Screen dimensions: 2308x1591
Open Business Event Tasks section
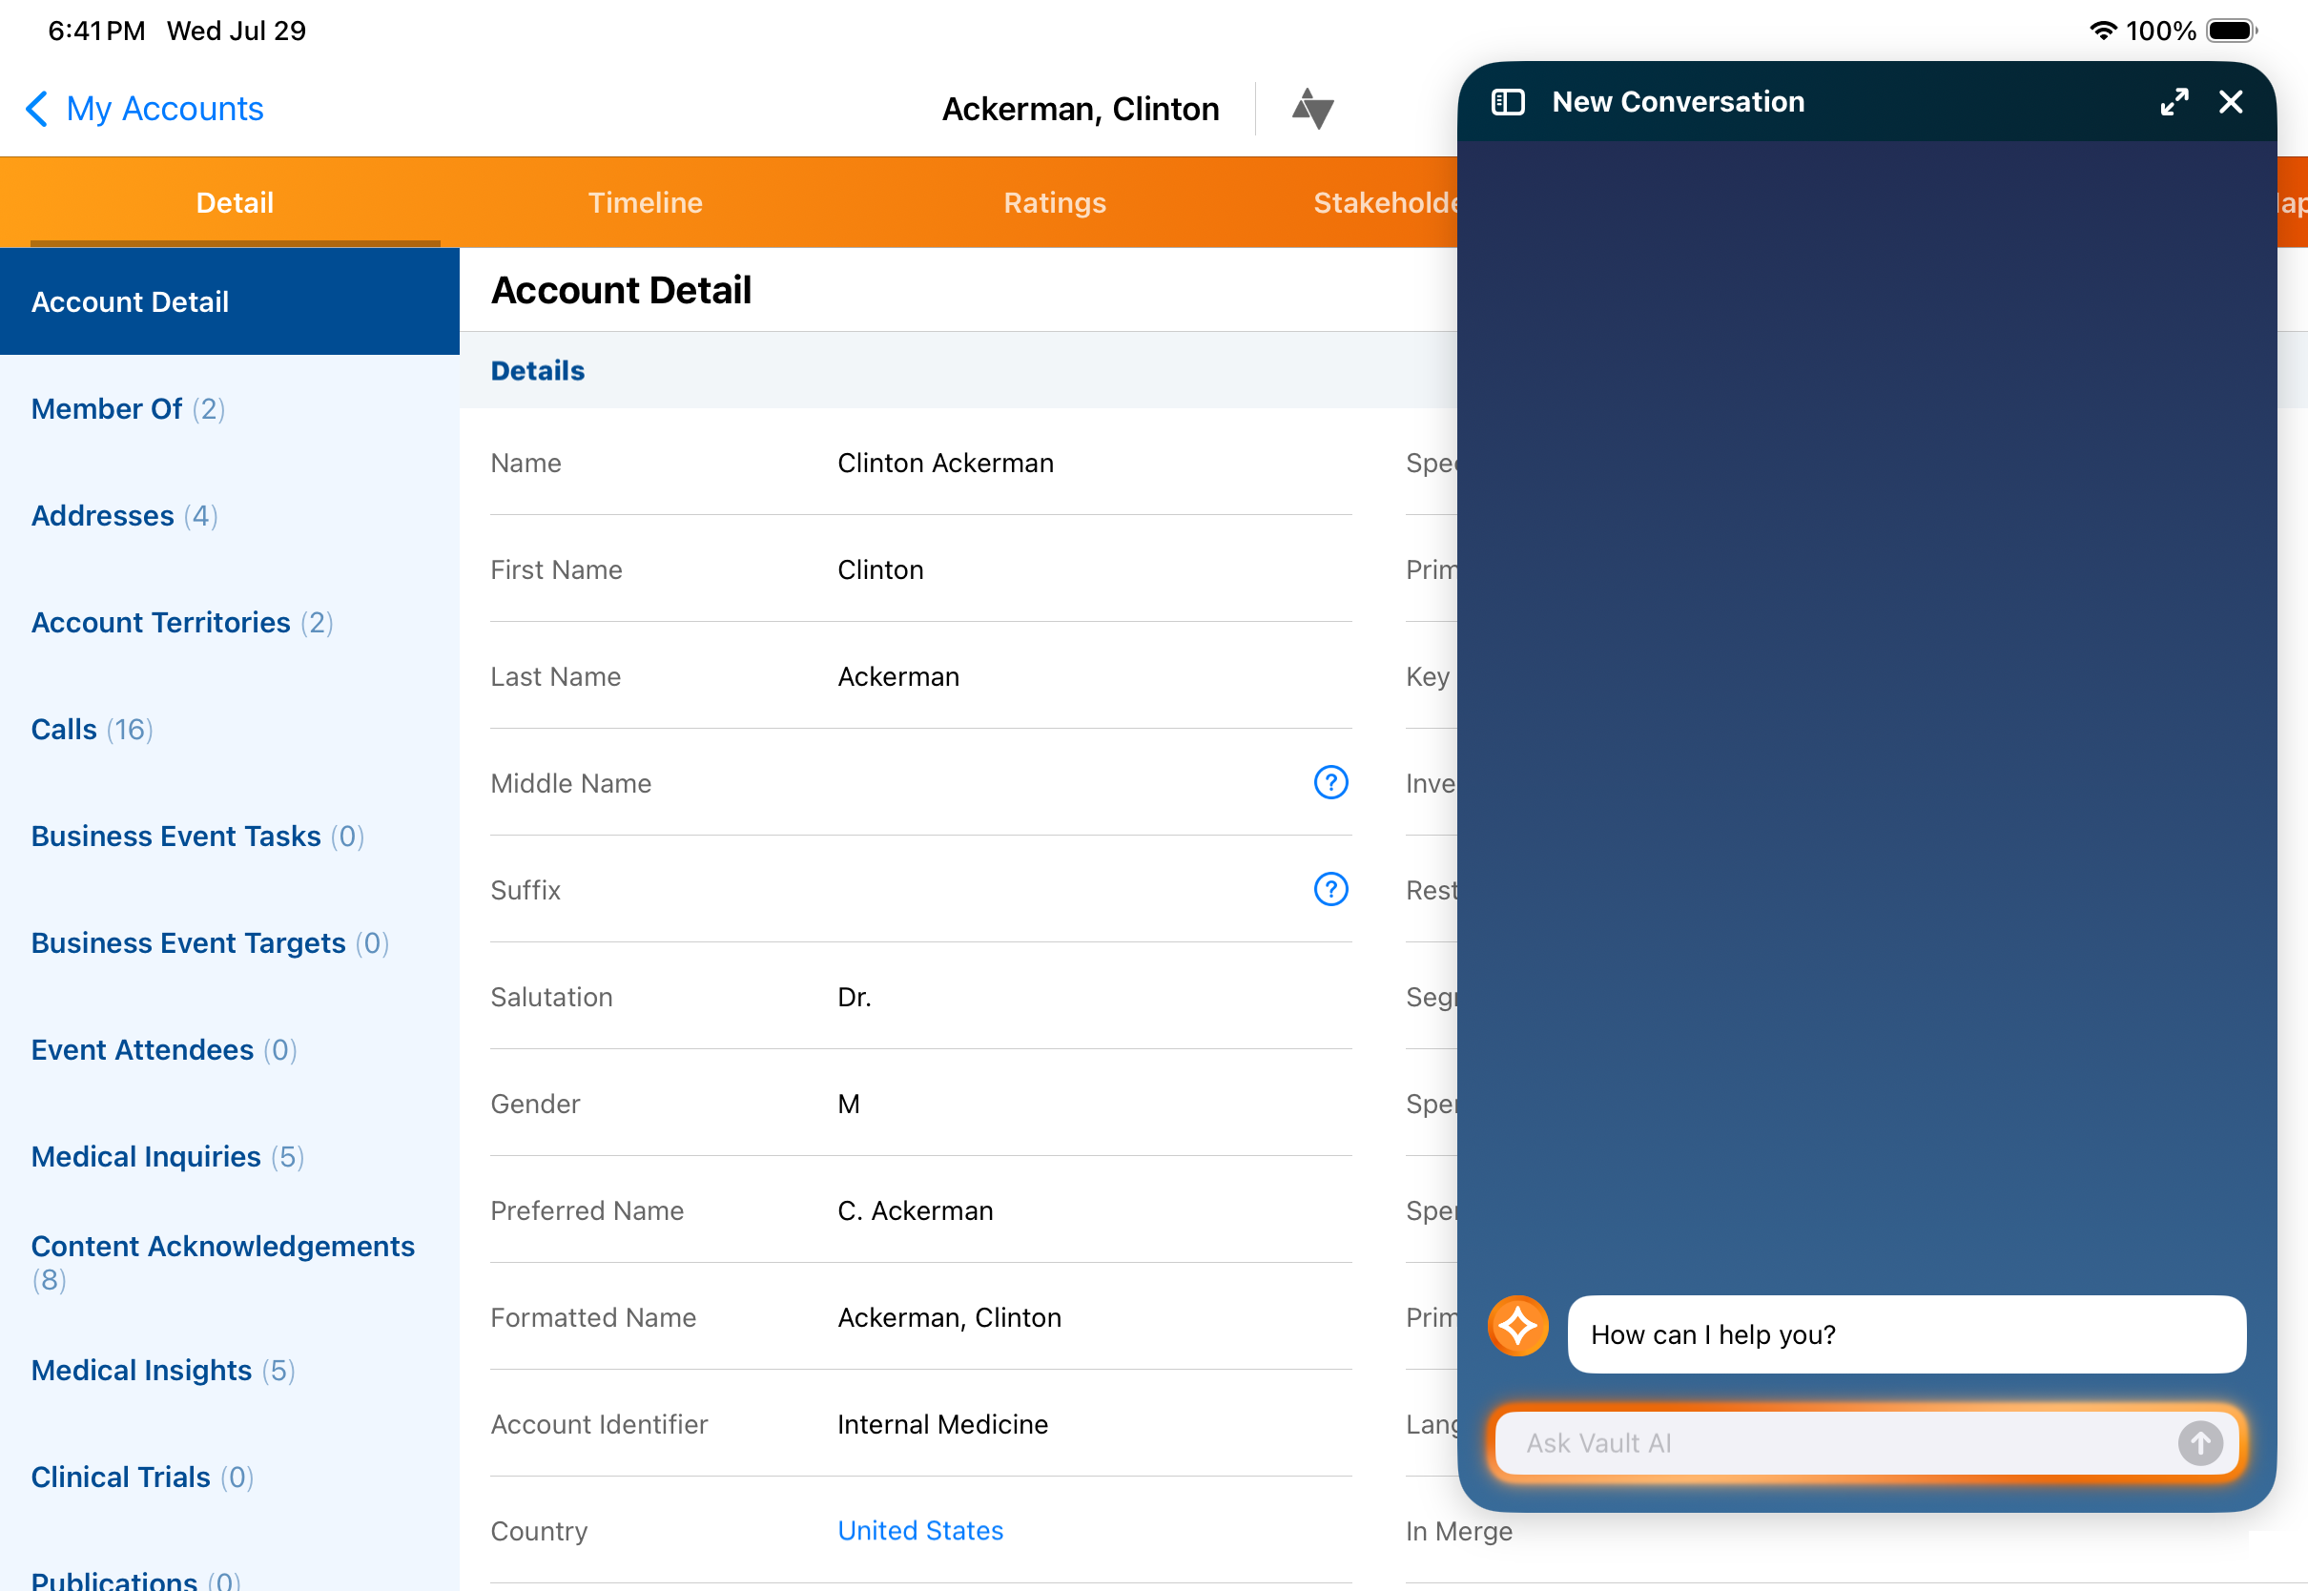pyautogui.click(x=229, y=836)
